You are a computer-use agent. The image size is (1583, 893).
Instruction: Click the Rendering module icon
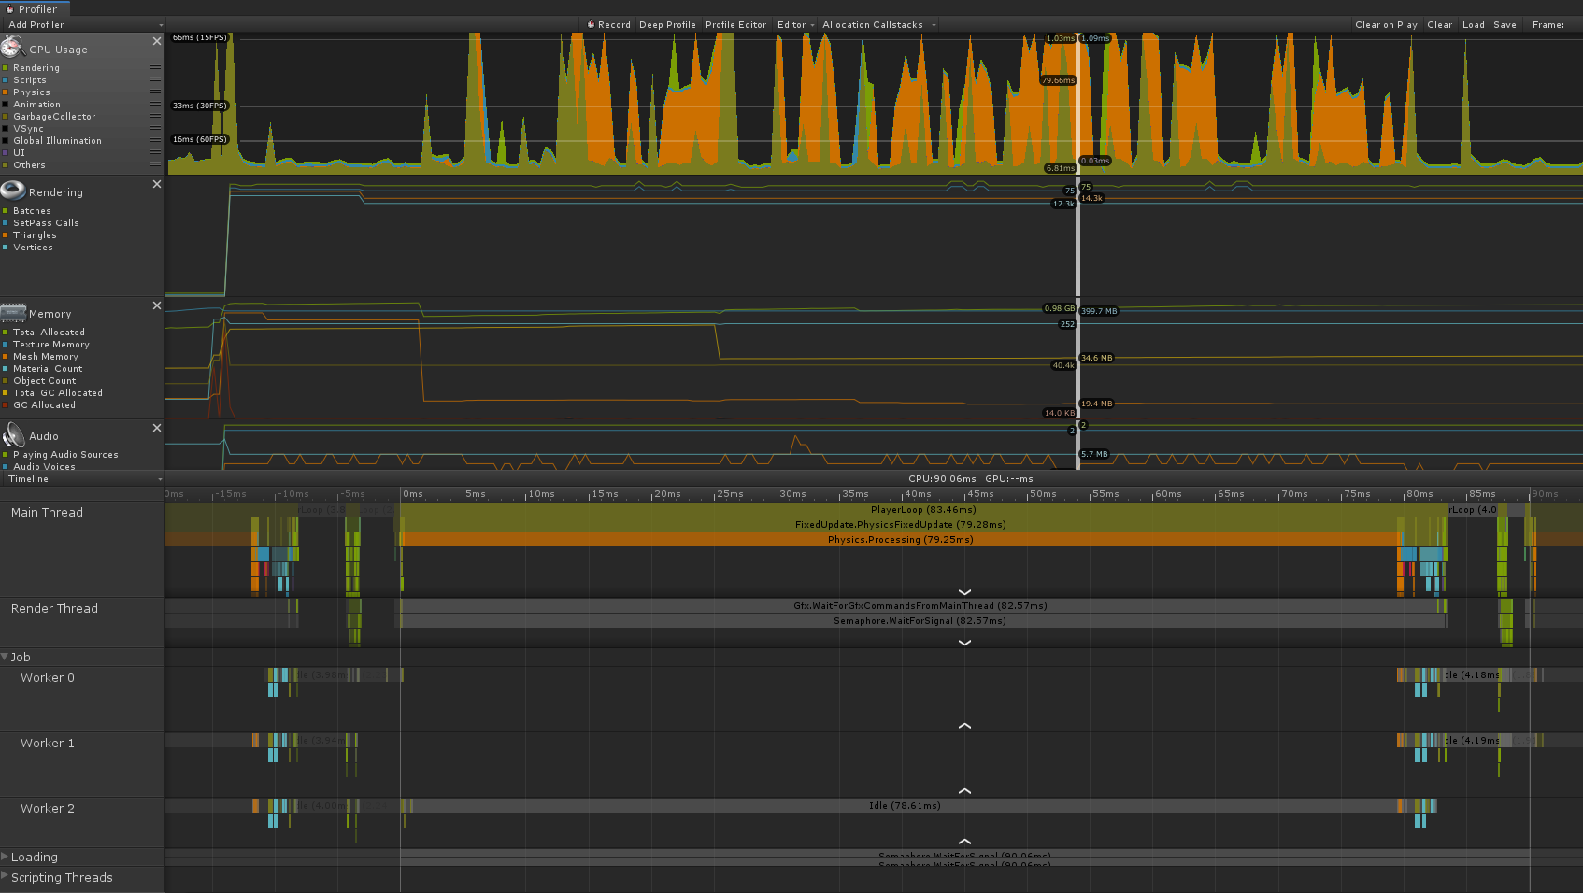point(12,191)
